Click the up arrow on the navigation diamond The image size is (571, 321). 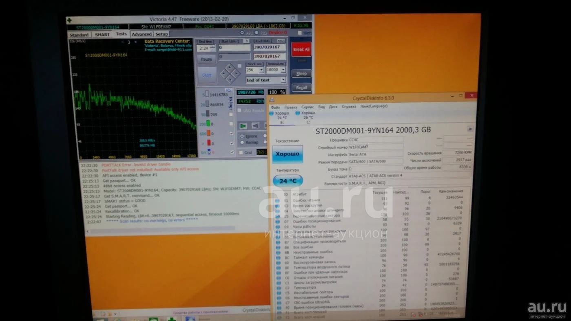pyautogui.click(x=230, y=67)
